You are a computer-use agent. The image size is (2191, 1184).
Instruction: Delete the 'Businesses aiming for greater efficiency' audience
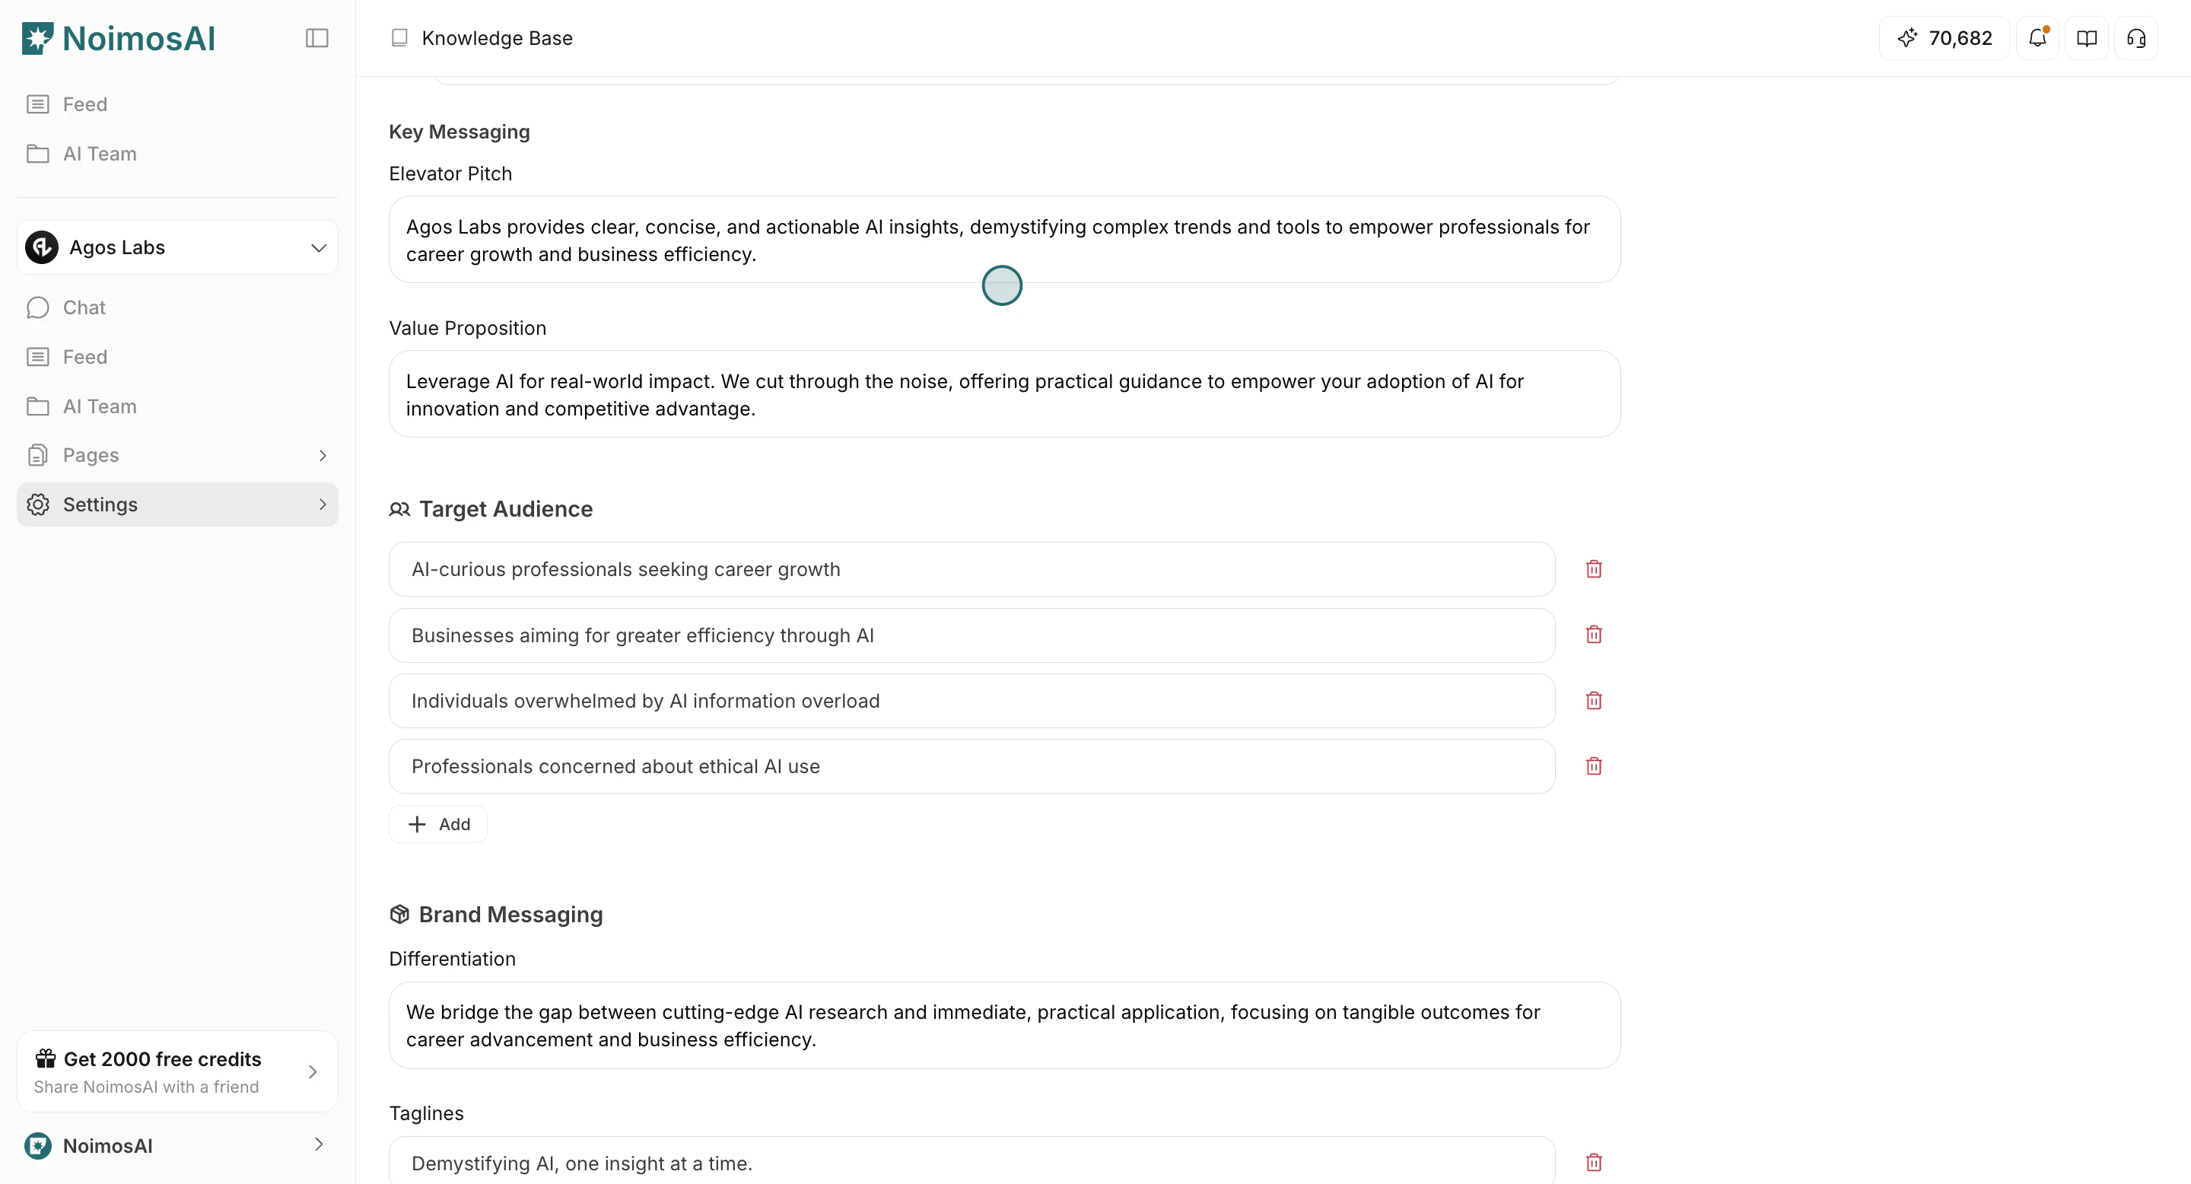tap(1593, 635)
